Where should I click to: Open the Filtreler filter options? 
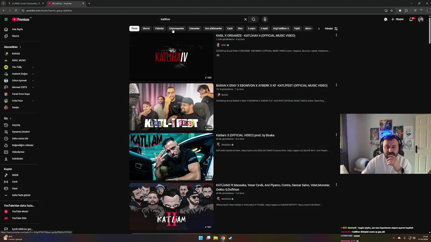click(331, 29)
